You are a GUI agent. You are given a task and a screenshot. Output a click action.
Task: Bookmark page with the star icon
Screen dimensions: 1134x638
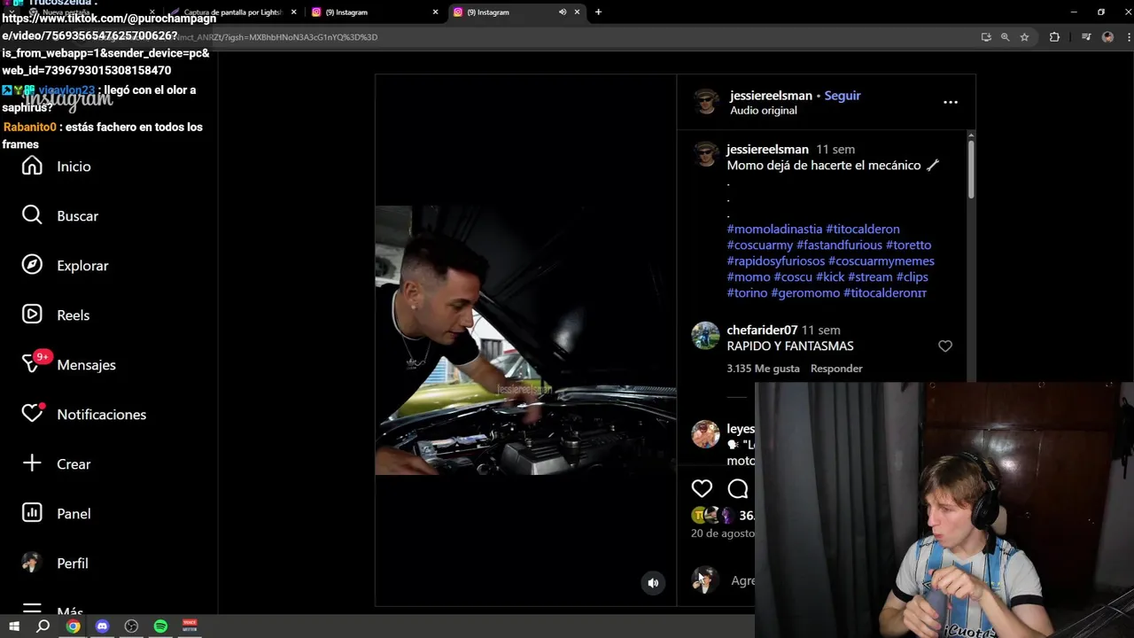pos(1024,37)
